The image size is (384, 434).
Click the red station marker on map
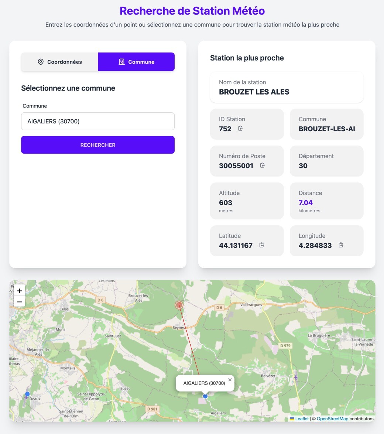(x=179, y=305)
